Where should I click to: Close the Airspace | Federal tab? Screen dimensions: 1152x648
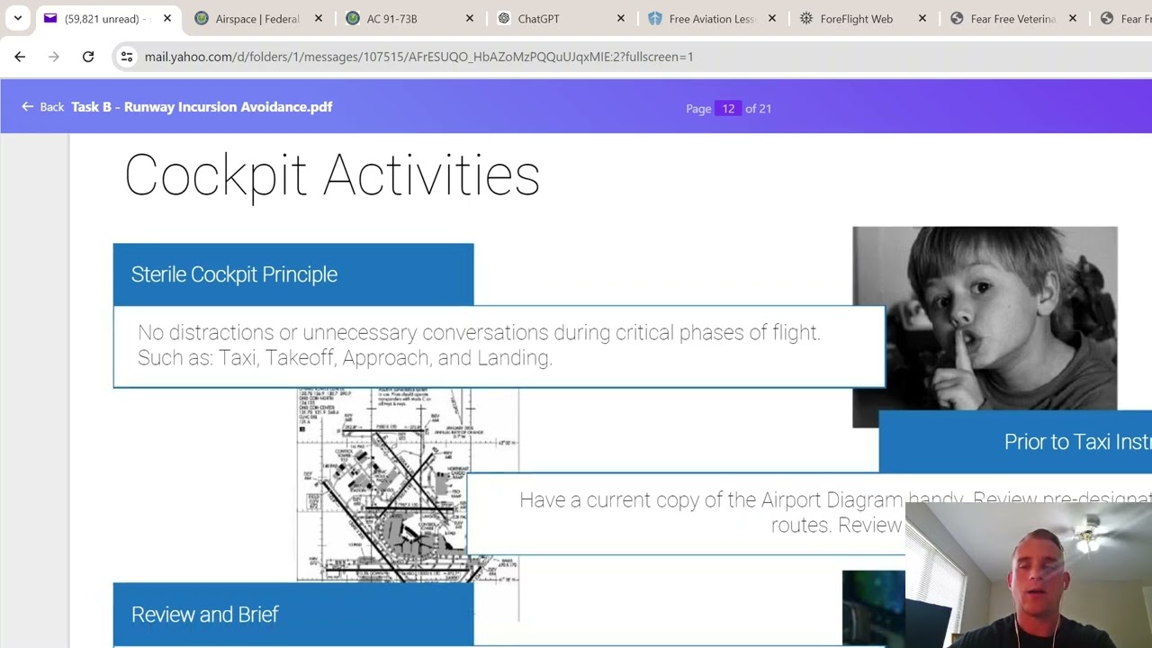[319, 19]
